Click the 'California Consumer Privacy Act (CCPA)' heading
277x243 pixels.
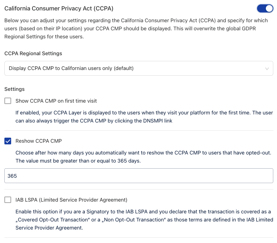tap(59, 8)
